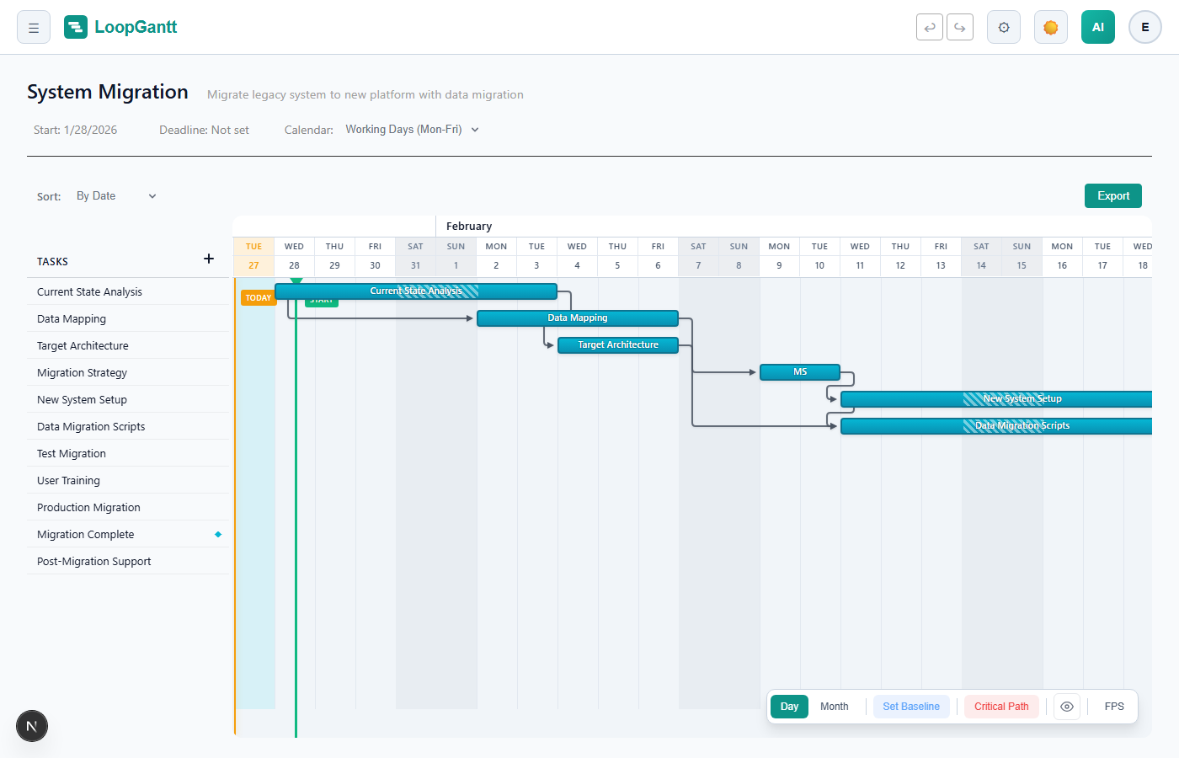Click the Export button
This screenshot has height=758, width=1179.
pos(1112,195)
